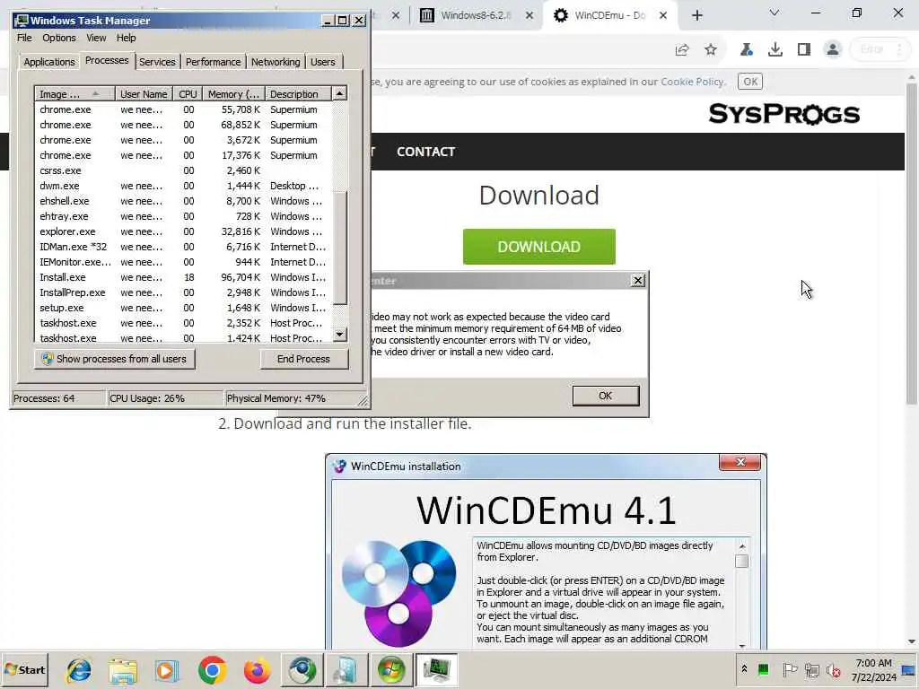Click the Windows installer taskbar icon
Screen dimensions: 919x689
(346, 669)
